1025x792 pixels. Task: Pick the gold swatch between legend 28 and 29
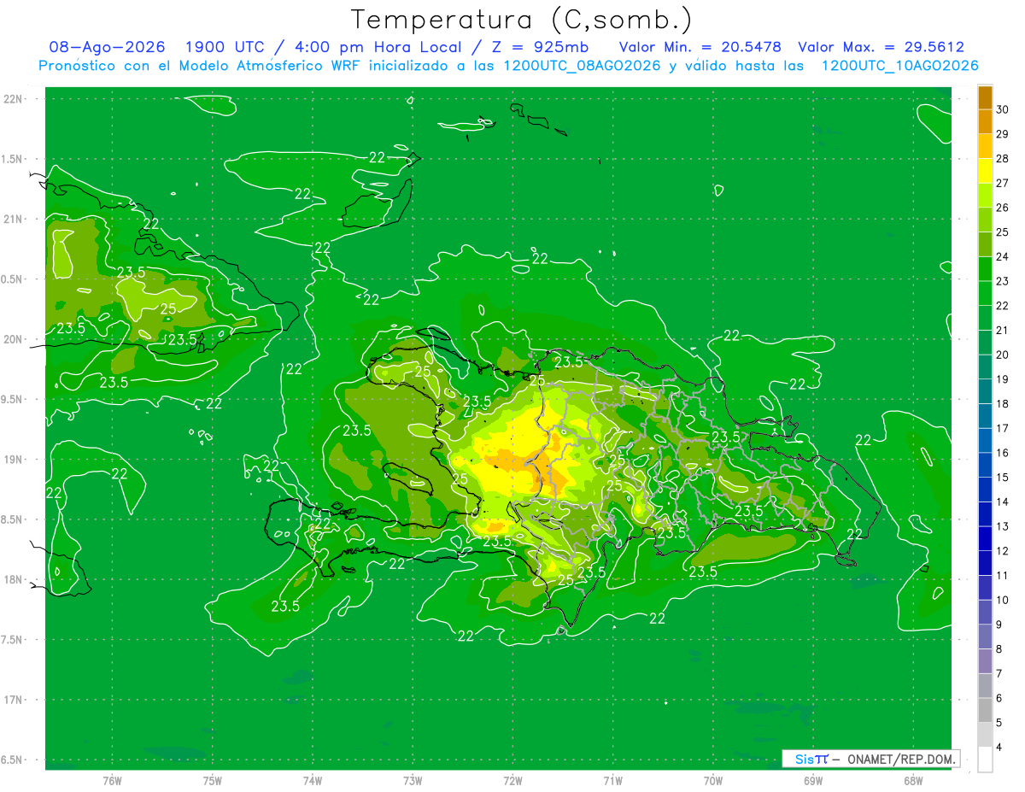(x=986, y=146)
